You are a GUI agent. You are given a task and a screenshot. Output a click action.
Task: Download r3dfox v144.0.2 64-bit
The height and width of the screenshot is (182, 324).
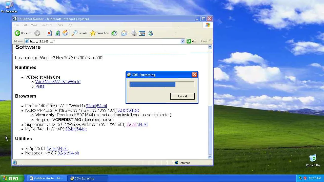click(134, 110)
